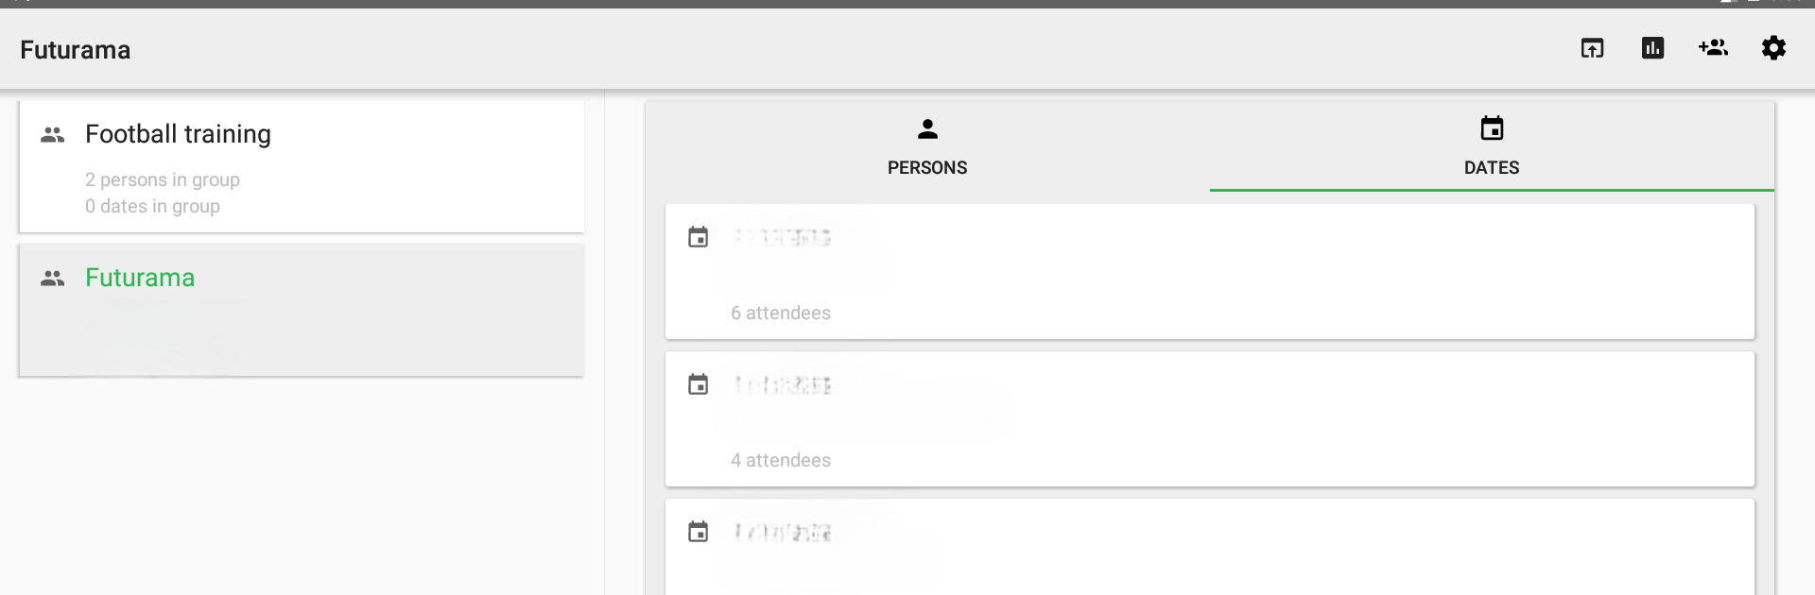This screenshot has height=595, width=1815.
Task: Click calendar icon on the 4 attendees card
Action: [x=699, y=384]
